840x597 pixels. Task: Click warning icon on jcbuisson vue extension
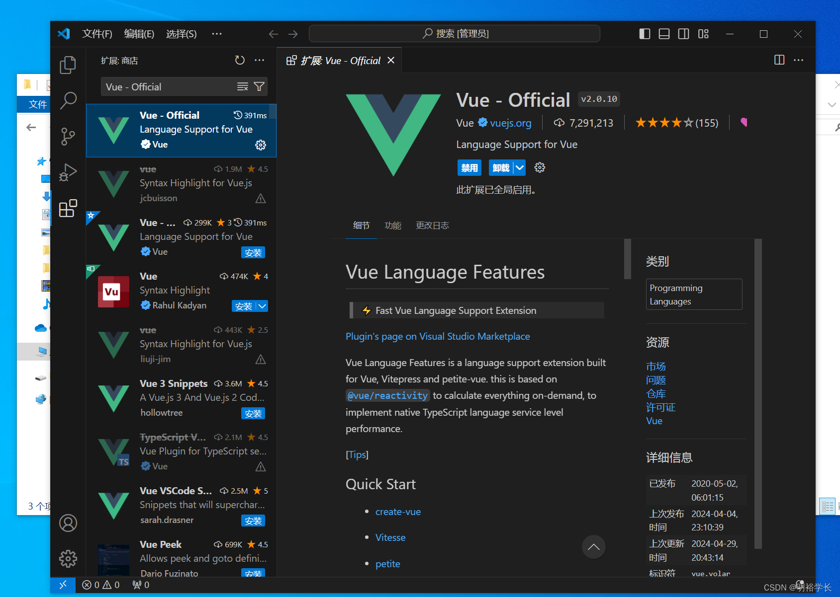[x=261, y=199]
